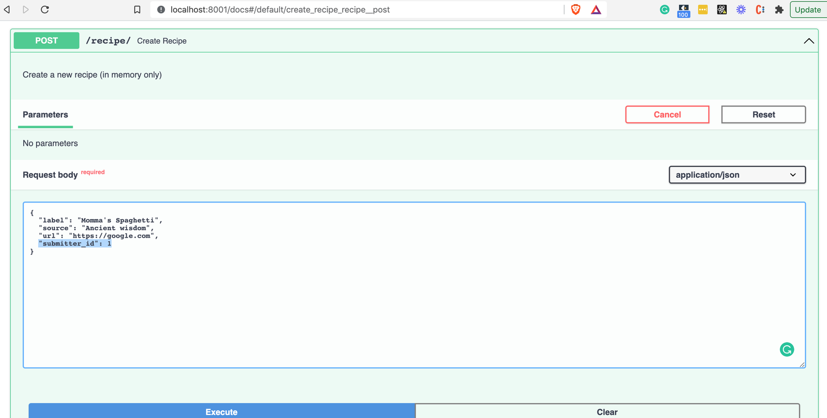Click the site info icon in address bar
Viewport: 827px width, 418px height.
click(x=161, y=9)
